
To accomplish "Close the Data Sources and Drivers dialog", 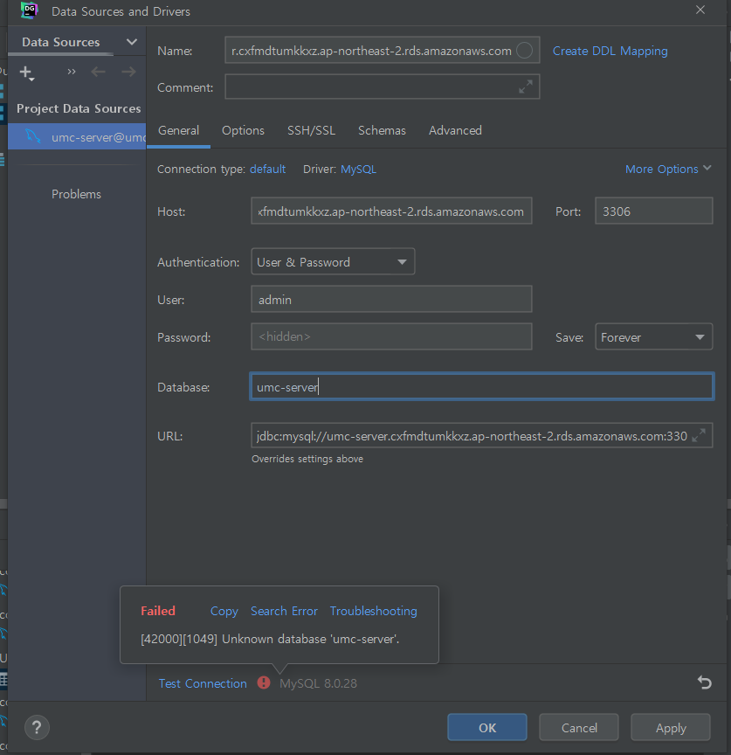I will point(700,10).
